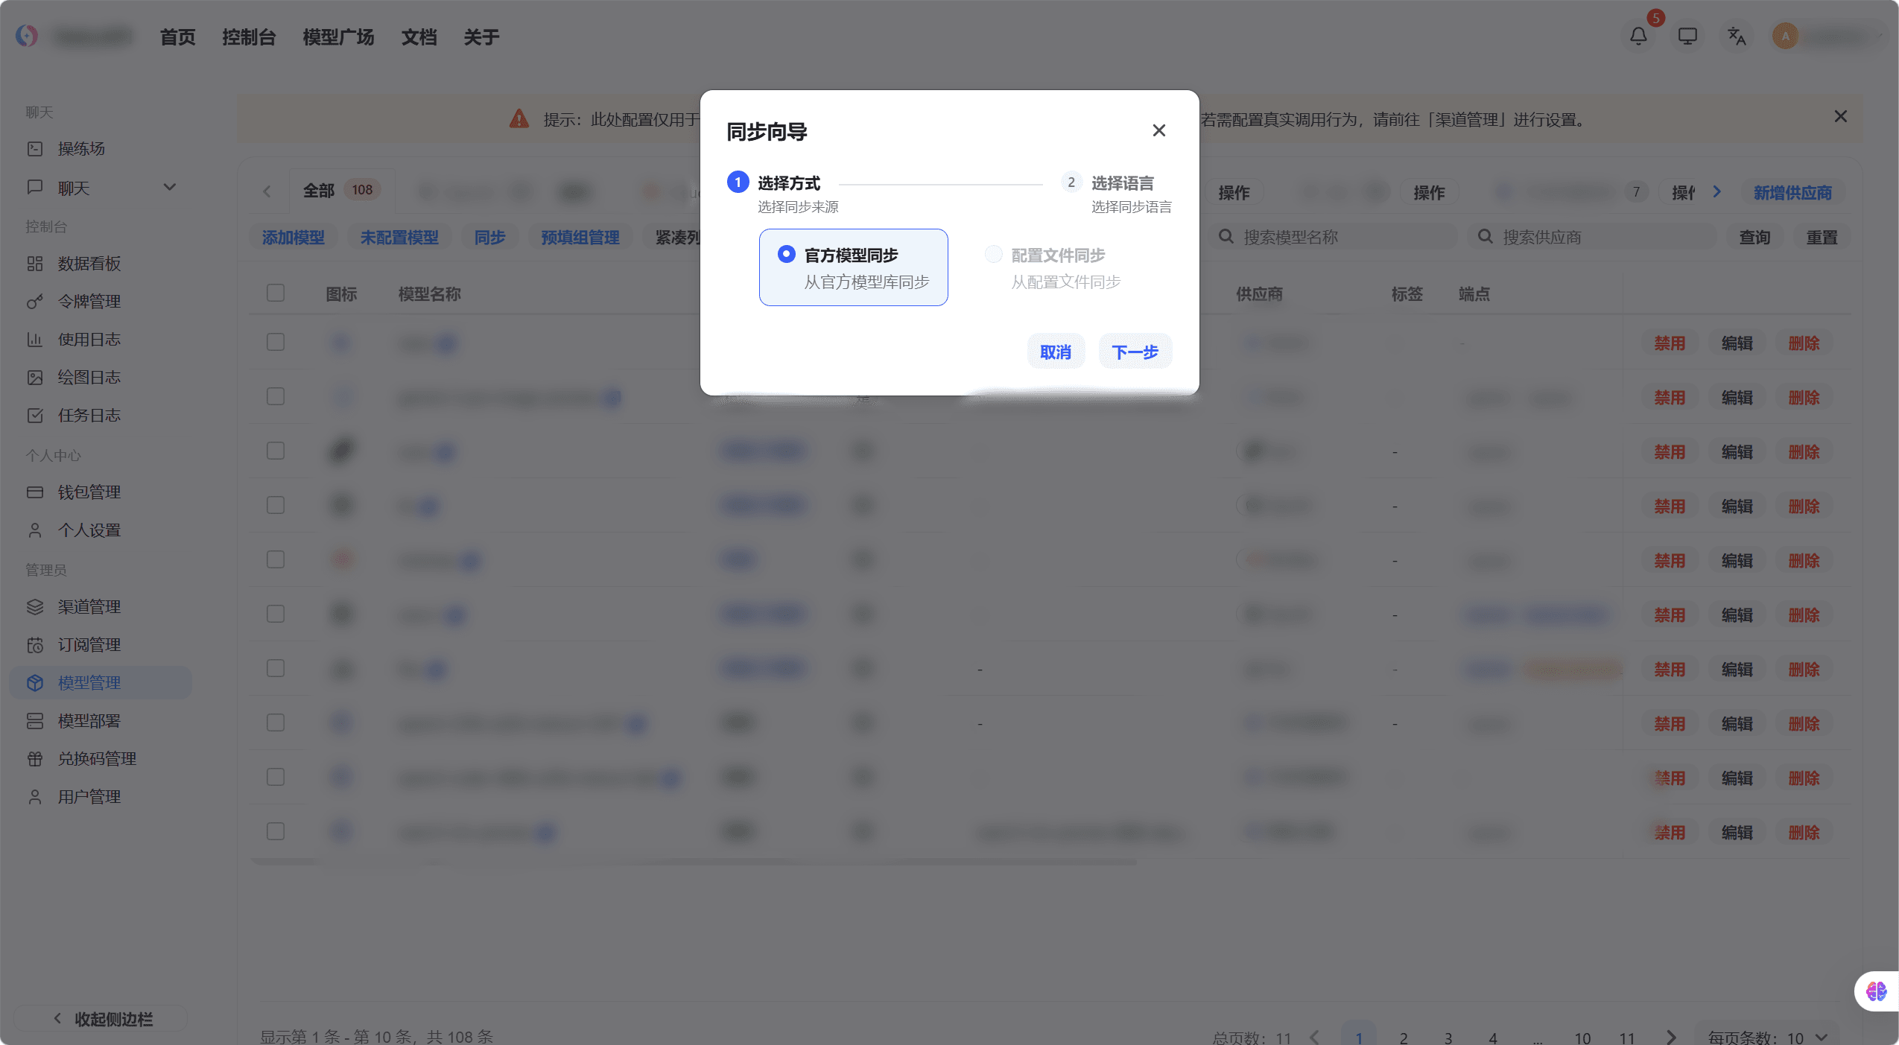Open 绘图日志 from the sidebar

point(89,377)
